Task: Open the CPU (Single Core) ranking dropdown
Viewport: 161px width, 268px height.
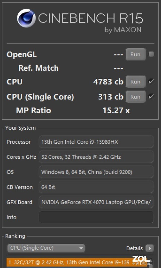Action: pos(46,248)
